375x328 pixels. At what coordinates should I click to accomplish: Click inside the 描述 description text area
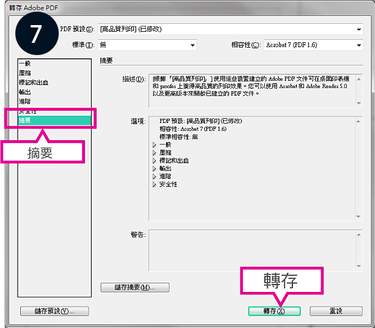(x=252, y=91)
